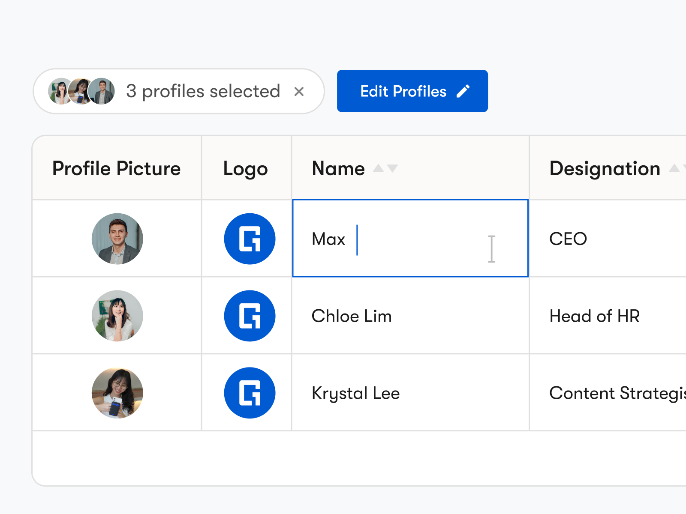Click the Profile Picture column header
The width and height of the screenshot is (686, 514).
tap(117, 168)
